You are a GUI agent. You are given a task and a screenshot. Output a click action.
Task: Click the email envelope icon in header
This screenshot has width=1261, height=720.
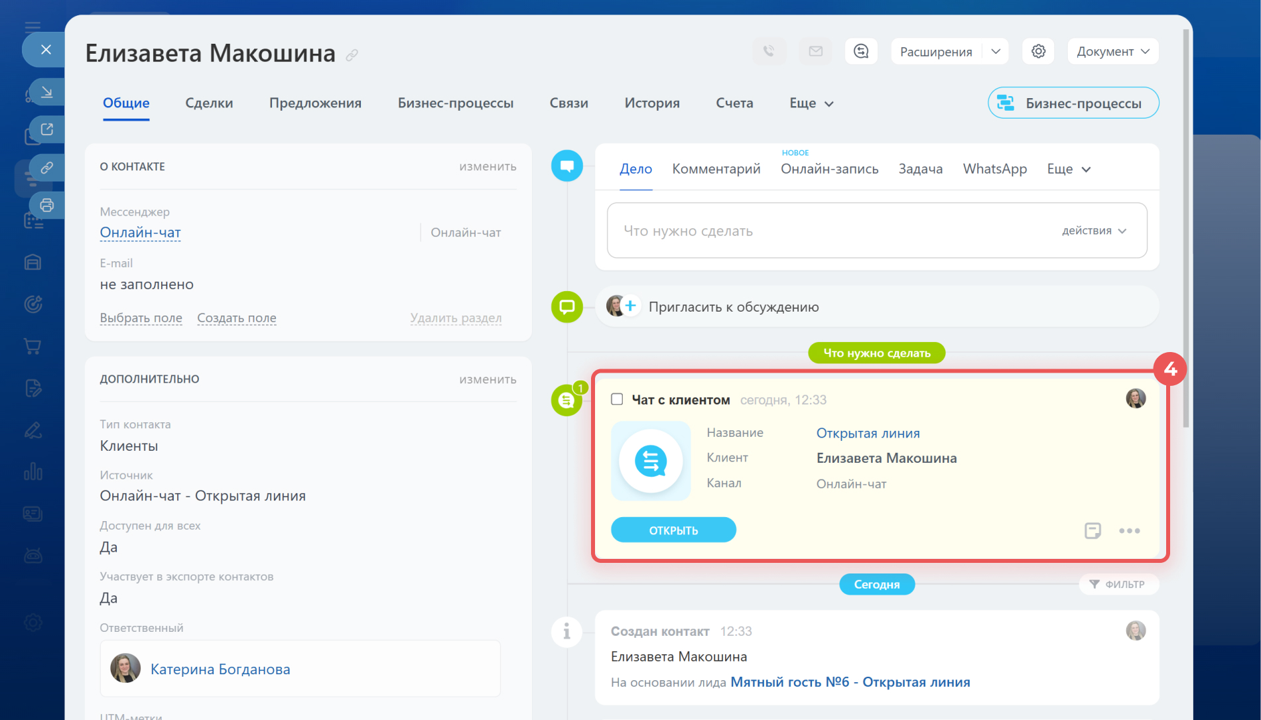[815, 51]
